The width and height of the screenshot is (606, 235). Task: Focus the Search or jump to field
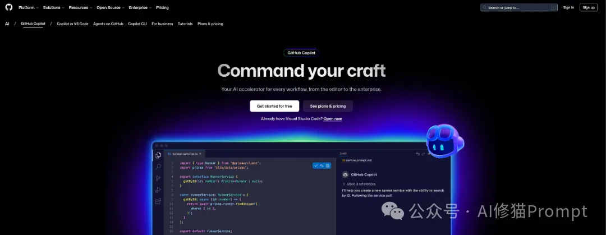pos(518,8)
